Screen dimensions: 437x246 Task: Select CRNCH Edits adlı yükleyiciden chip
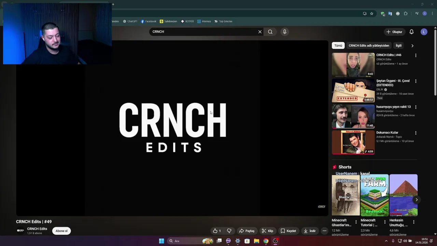(x=369, y=45)
